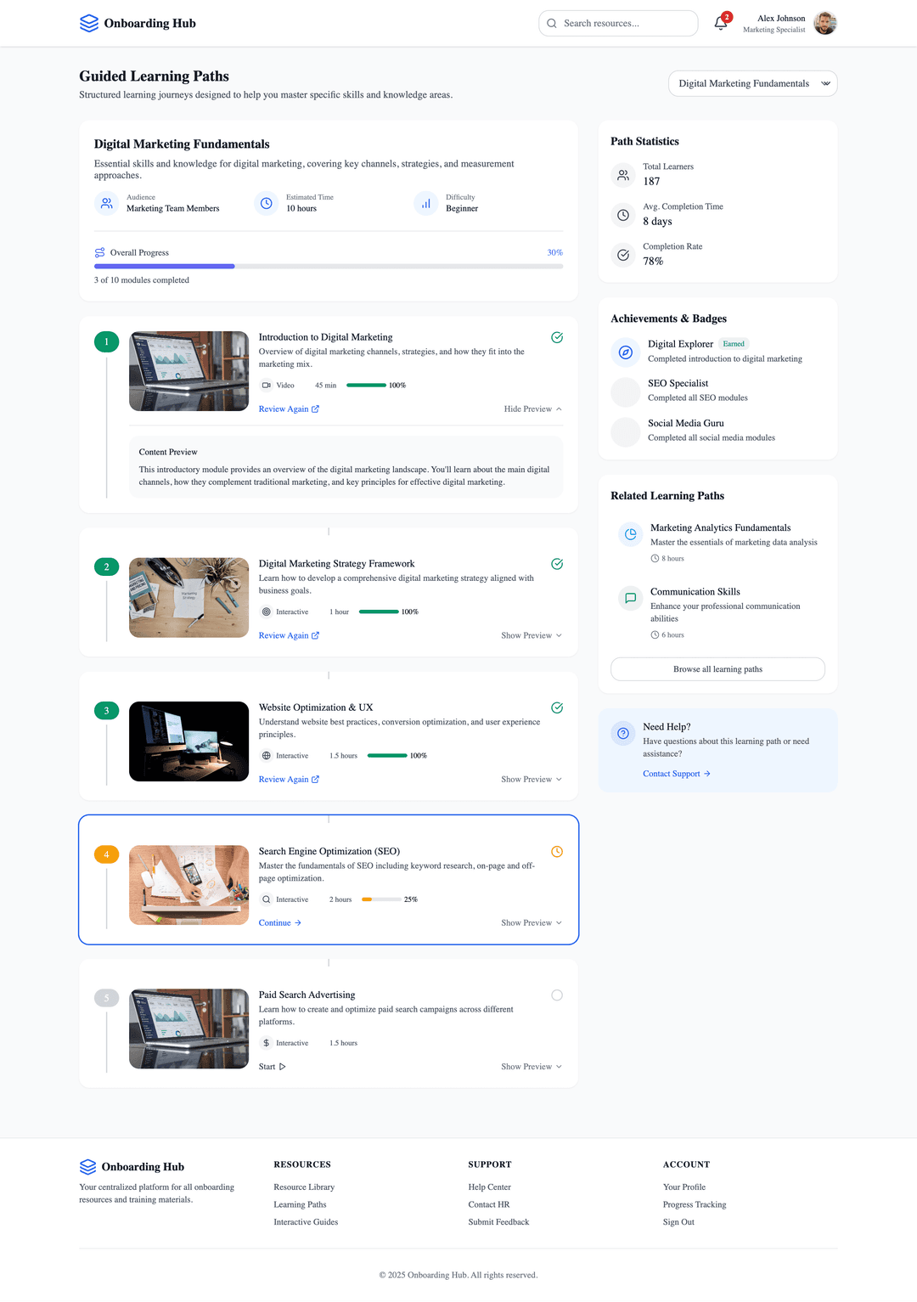The image size is (917, 1302).
Task: Click the Communication Skills chat bubble icon
Action: 630,598
